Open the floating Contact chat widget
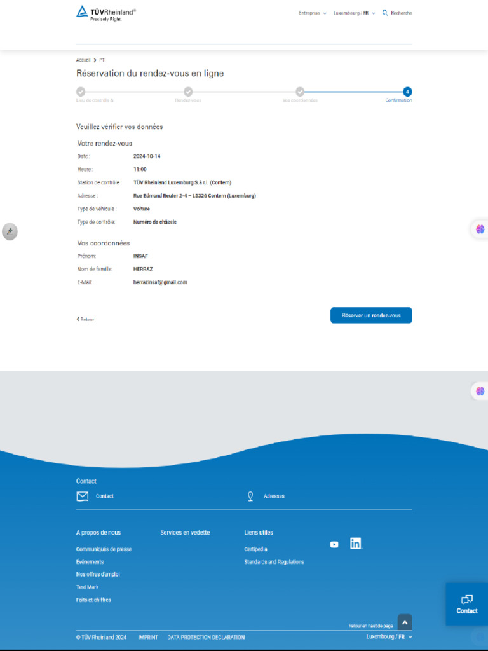The height and width of the screenshot is (651, 488). click(466, 604)
